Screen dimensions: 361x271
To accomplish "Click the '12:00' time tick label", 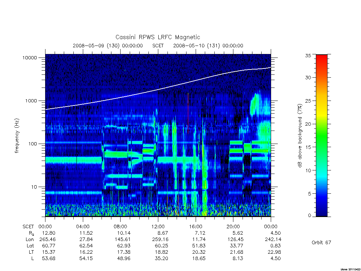I will coord(158,227).
